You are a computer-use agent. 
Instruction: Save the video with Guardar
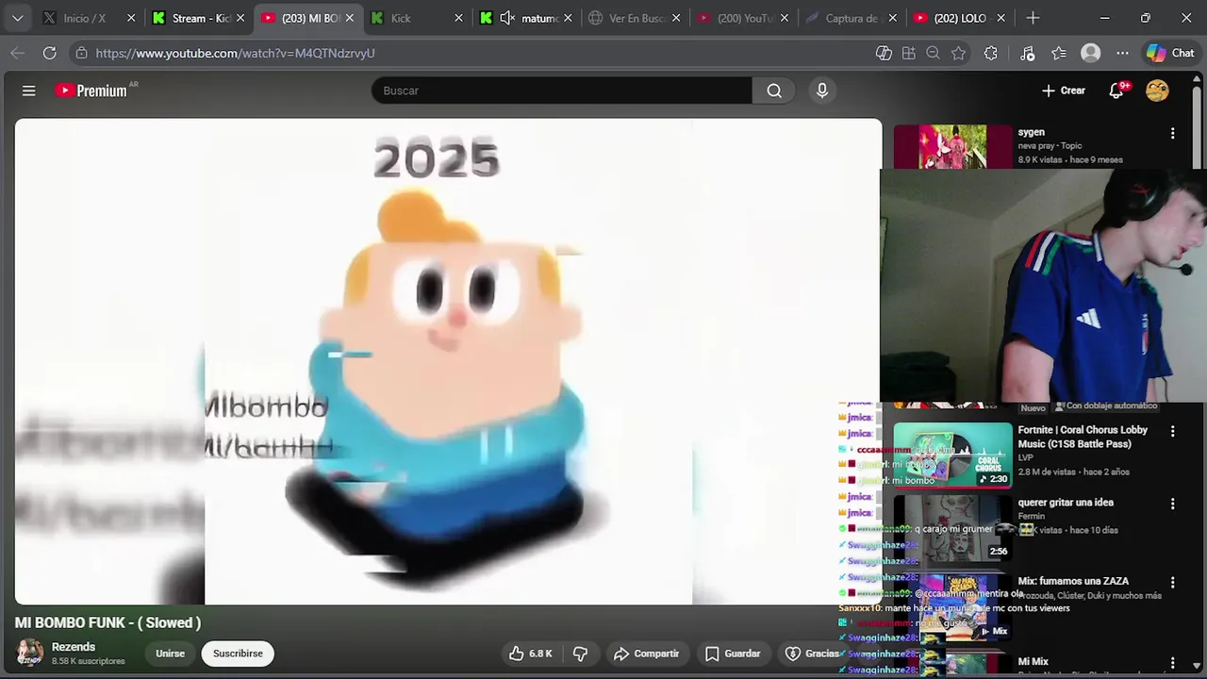(x=733, y=654)
